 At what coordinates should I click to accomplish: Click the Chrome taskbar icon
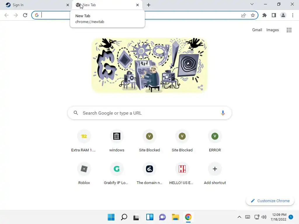[x=188, y=217]
